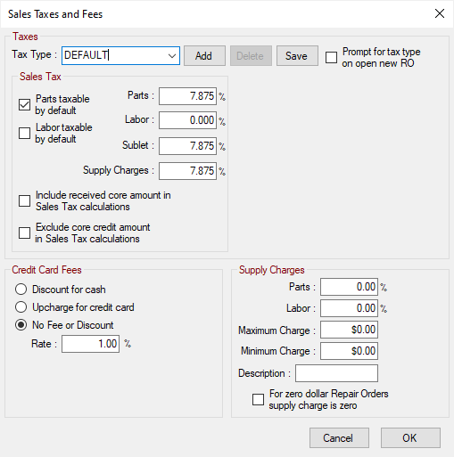Select Upcharge for credit card option
This screenshot has height=457, width=454.
tap(21, 307)
